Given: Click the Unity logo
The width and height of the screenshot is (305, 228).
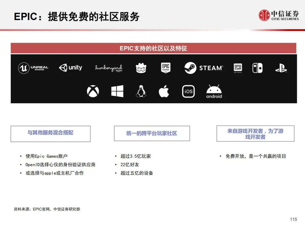Looking at the screenshot, I should [70, 68].
